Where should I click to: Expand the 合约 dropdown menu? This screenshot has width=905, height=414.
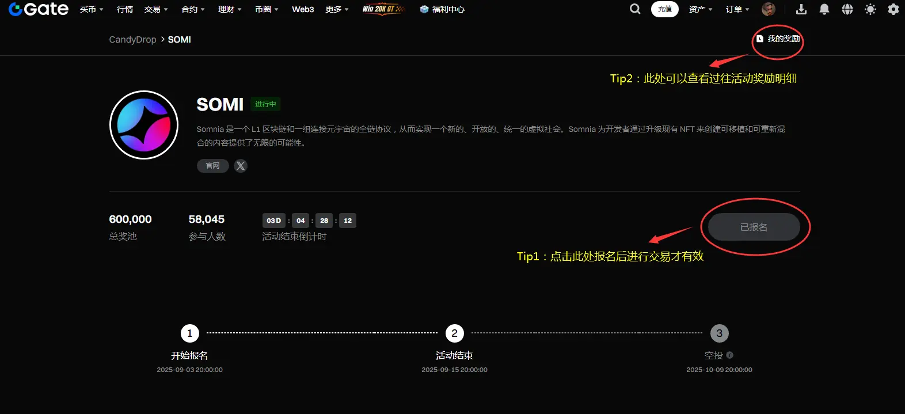pos(193,9)
